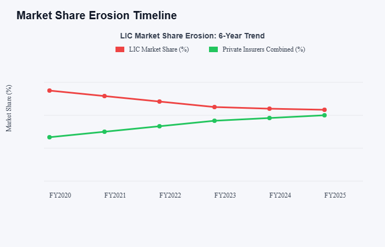Image resolution: width=385 pixels, height=247 pixels.
Task: Click the chart title LIC Market Share Erosion
Action: coord(193,36)
